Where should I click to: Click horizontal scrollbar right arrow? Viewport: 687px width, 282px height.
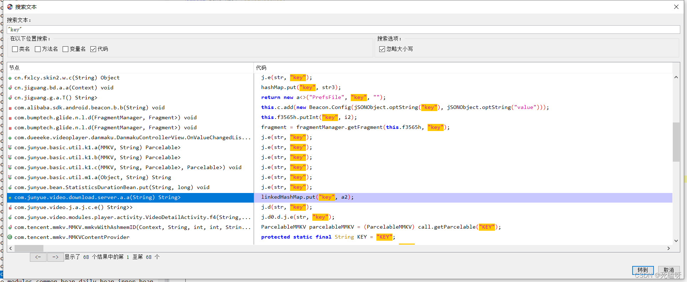pyautogui.click(x=668, y=248)
